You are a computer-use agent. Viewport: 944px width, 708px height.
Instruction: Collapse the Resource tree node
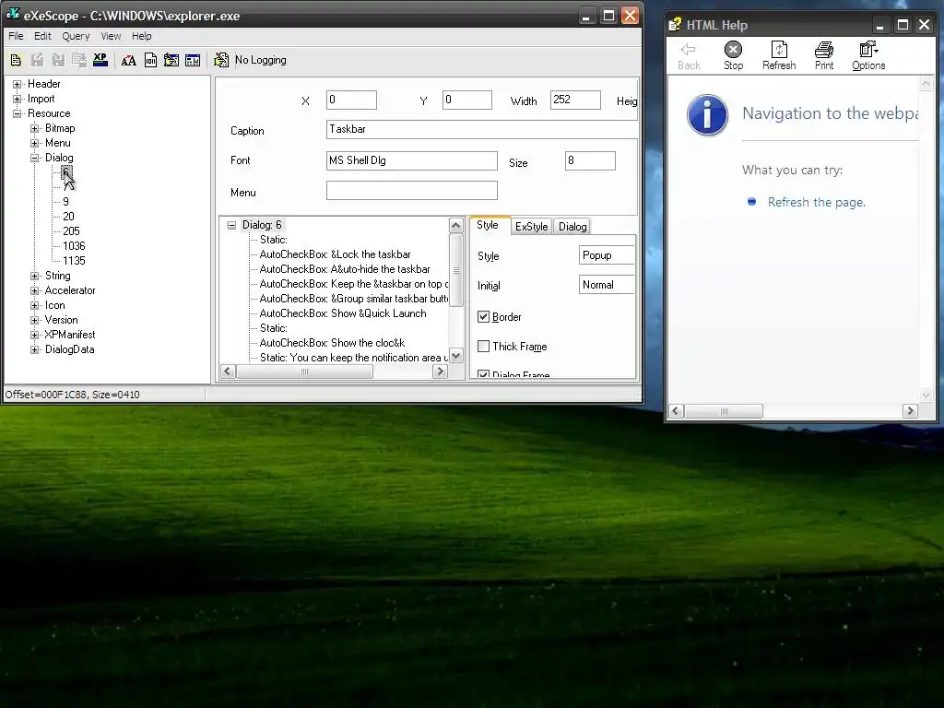tap(18, 113)
